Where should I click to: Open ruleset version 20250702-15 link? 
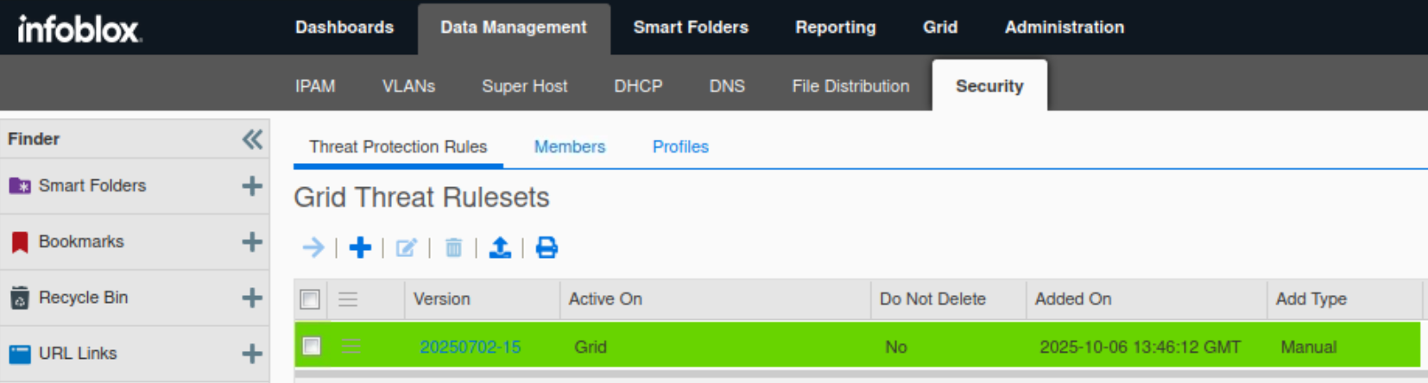click(x=470, y=347)
